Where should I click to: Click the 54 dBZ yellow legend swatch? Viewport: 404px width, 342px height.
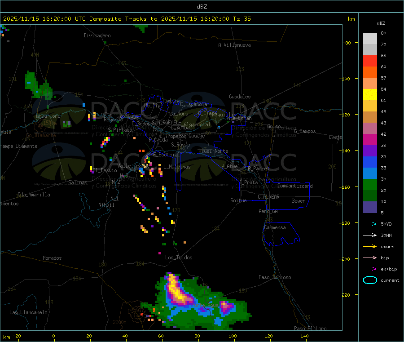(x=370, y=95)
